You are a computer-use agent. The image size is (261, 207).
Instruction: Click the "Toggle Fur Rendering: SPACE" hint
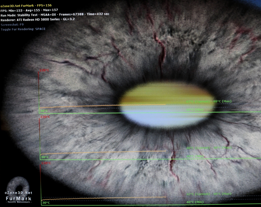click(23, 29)
